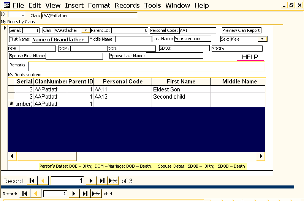The width and height of the screenshot is (304, 201).
Task: Open the Tools menu
Action: (152, 5)
